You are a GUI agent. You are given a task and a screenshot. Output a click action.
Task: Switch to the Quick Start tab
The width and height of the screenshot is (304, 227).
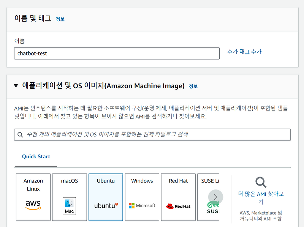[x=35, y=156]
